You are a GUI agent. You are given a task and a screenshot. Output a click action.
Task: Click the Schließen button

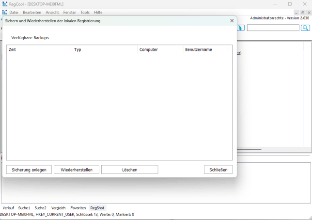[x=218, y=170]
